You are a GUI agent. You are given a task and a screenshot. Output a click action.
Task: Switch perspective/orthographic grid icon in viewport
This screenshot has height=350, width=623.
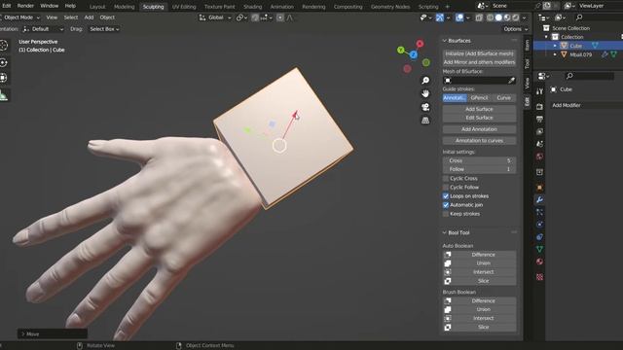click(425, 120)
